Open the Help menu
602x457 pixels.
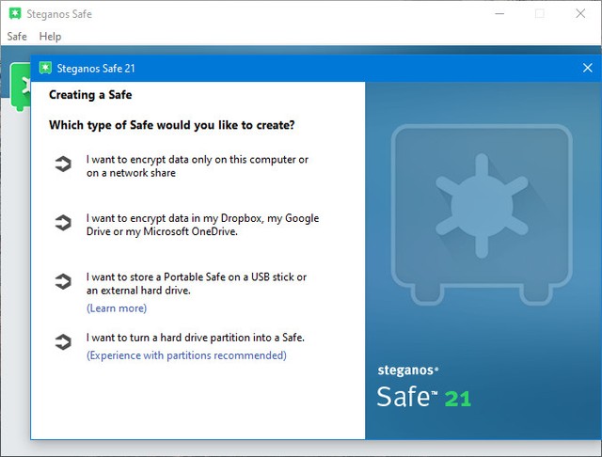coord(50,37)
